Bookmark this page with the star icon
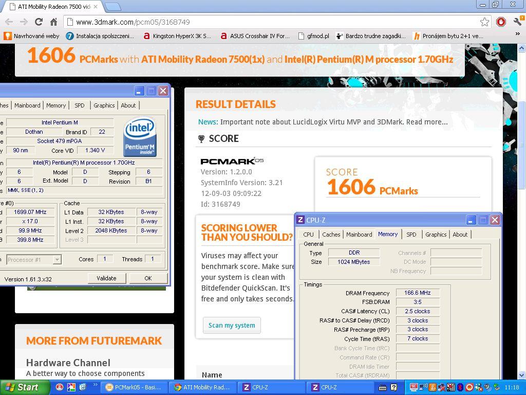The height and width of the screenshot is (395, 526). tap(484, 22)
